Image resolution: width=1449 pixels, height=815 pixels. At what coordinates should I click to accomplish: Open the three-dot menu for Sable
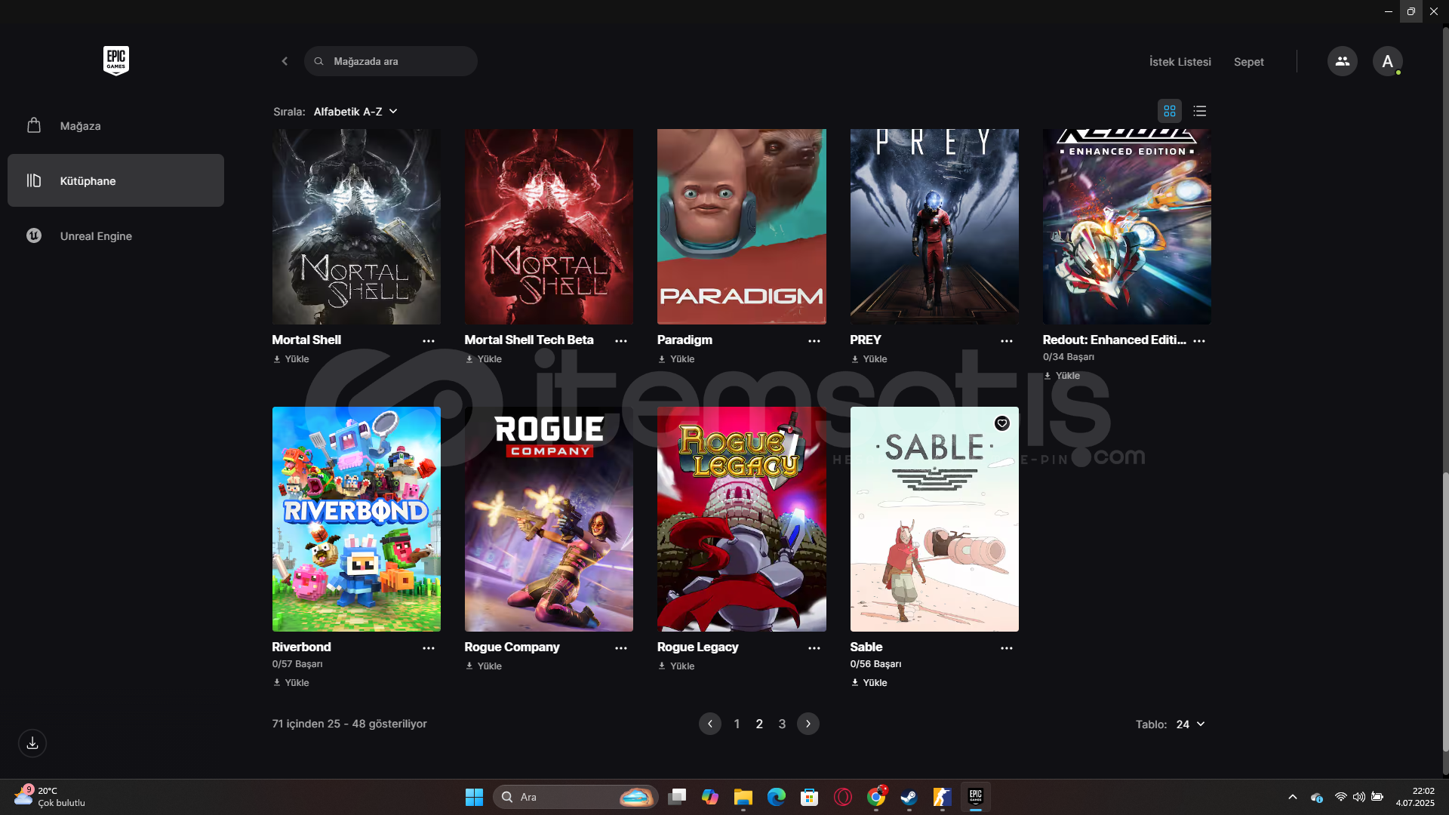[1007, 648]
